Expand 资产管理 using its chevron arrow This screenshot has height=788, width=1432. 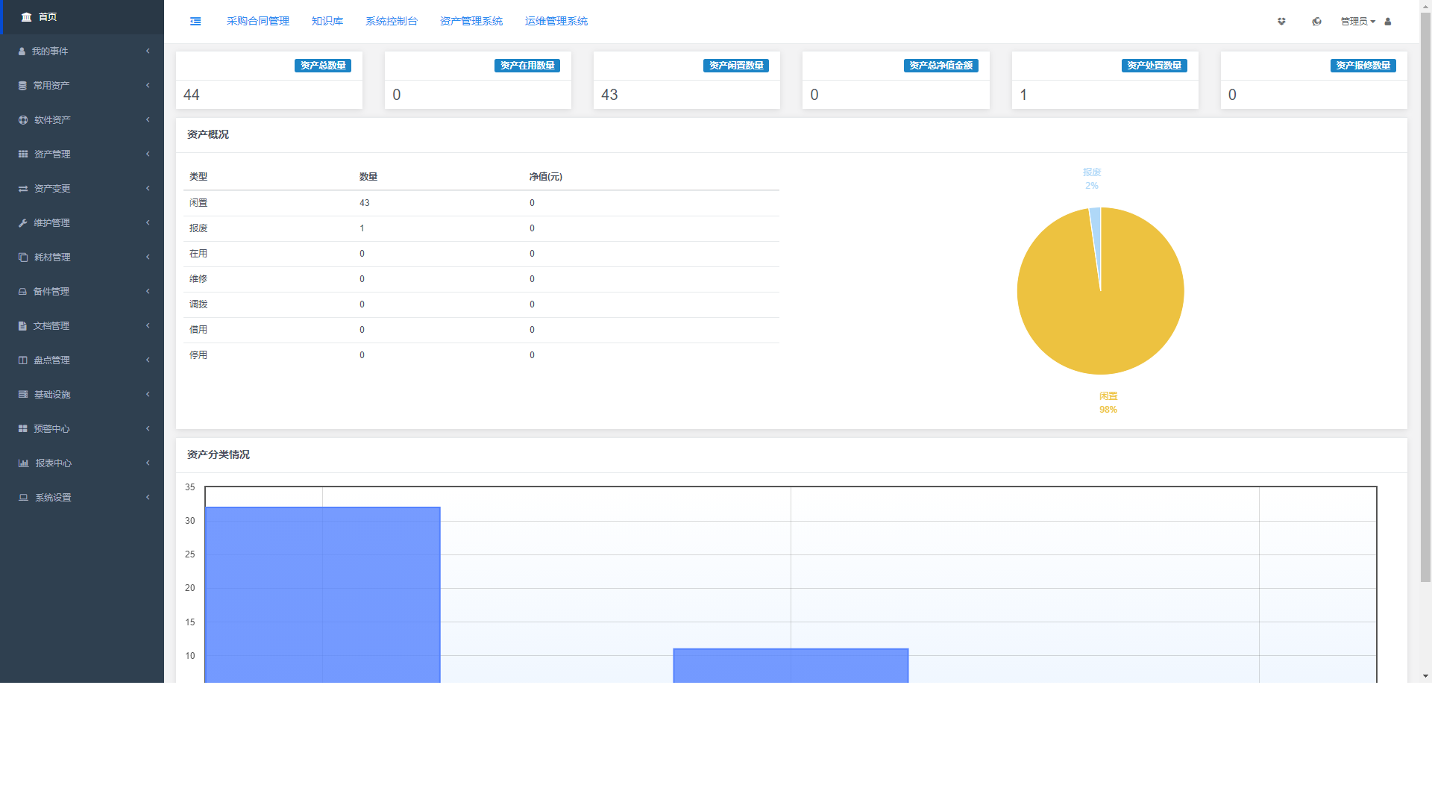148,154
